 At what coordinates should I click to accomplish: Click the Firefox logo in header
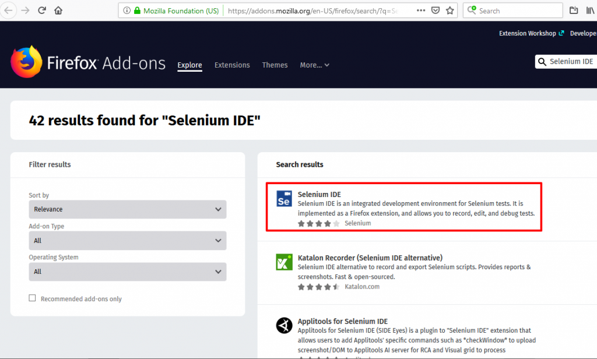point(27,62)
